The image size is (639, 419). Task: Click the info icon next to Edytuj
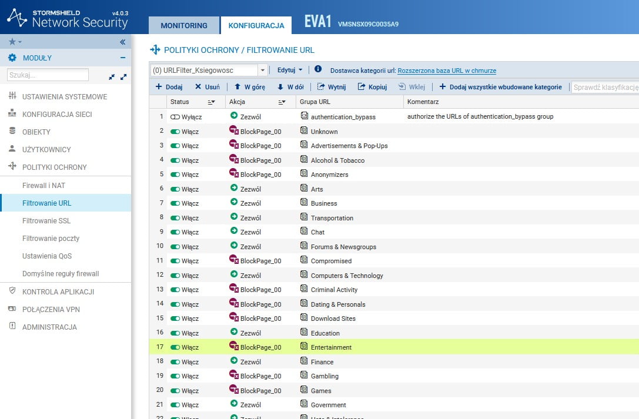(x=318, y=69)
